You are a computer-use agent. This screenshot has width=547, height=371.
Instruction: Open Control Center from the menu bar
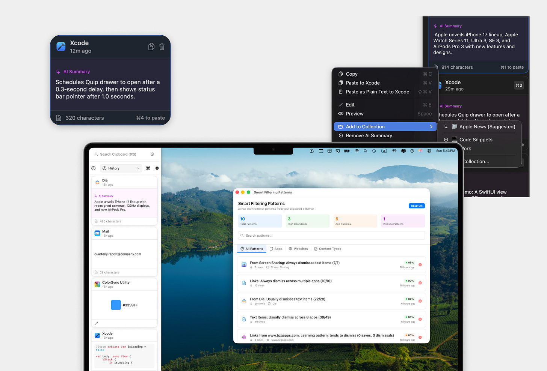pyautogui.click(x=429, y=151)
